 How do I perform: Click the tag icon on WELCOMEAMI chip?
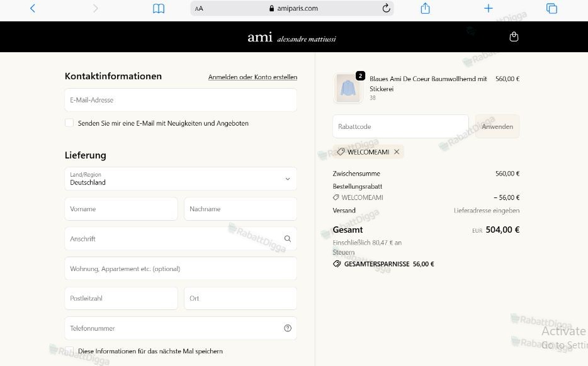(x=341, y=152)
